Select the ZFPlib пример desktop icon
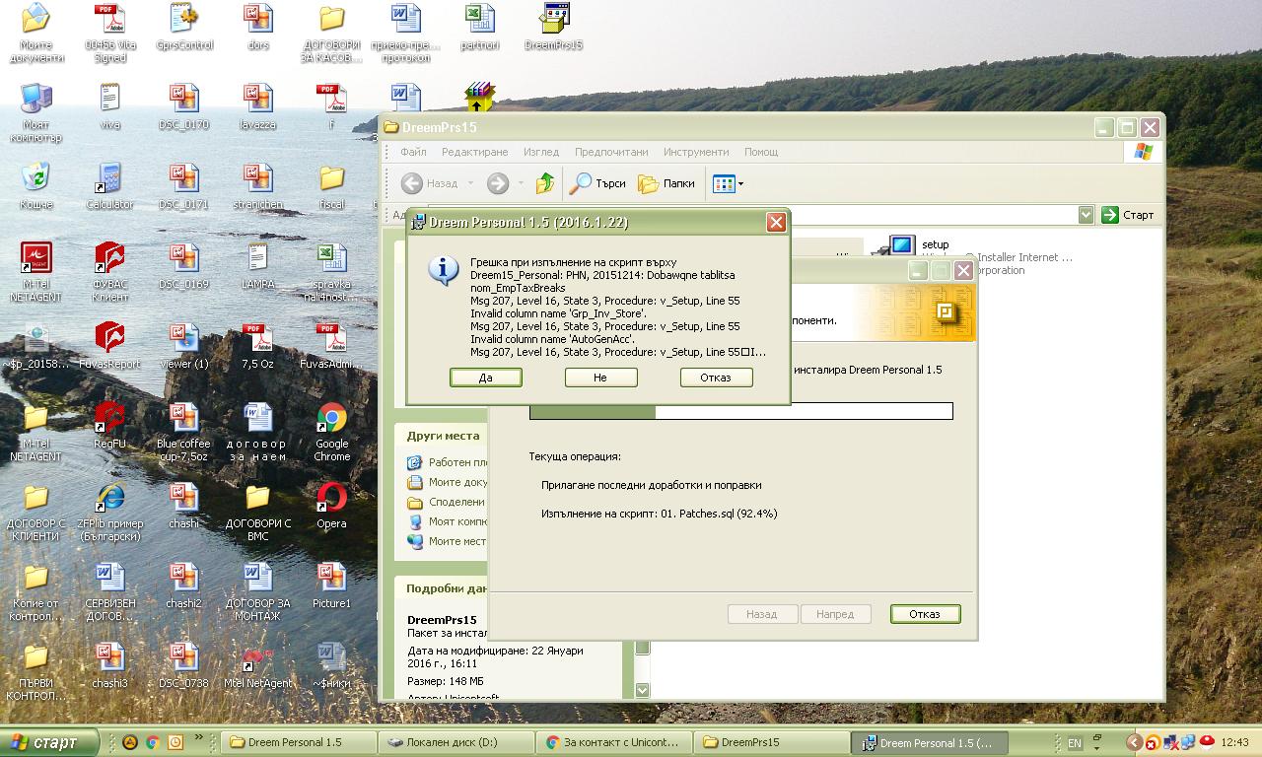1262x757 pixels. pos(109,512)
